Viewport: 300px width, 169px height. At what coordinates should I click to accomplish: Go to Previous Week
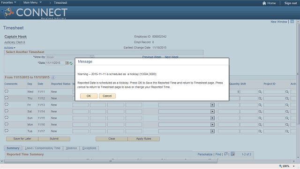152,57
